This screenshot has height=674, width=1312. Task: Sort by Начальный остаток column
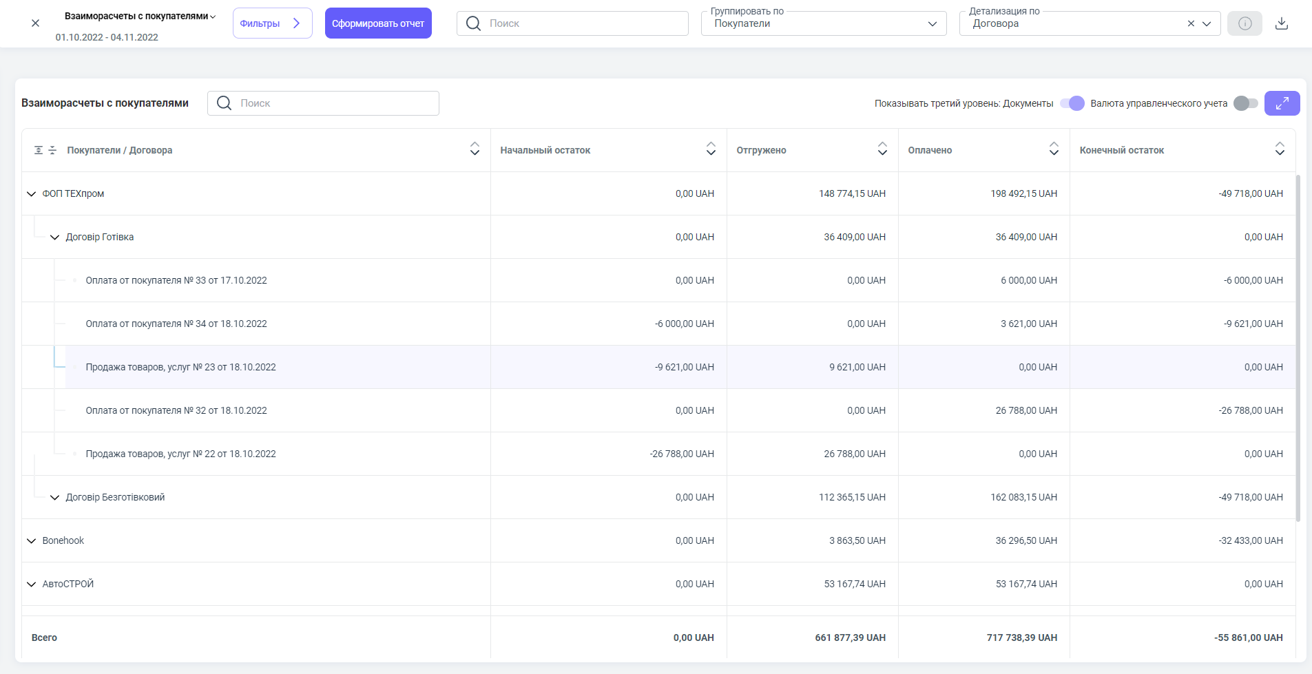pos(711,149)
